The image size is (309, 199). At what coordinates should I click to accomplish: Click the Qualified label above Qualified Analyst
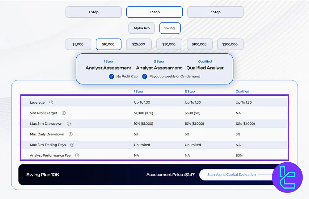point(205,61)
